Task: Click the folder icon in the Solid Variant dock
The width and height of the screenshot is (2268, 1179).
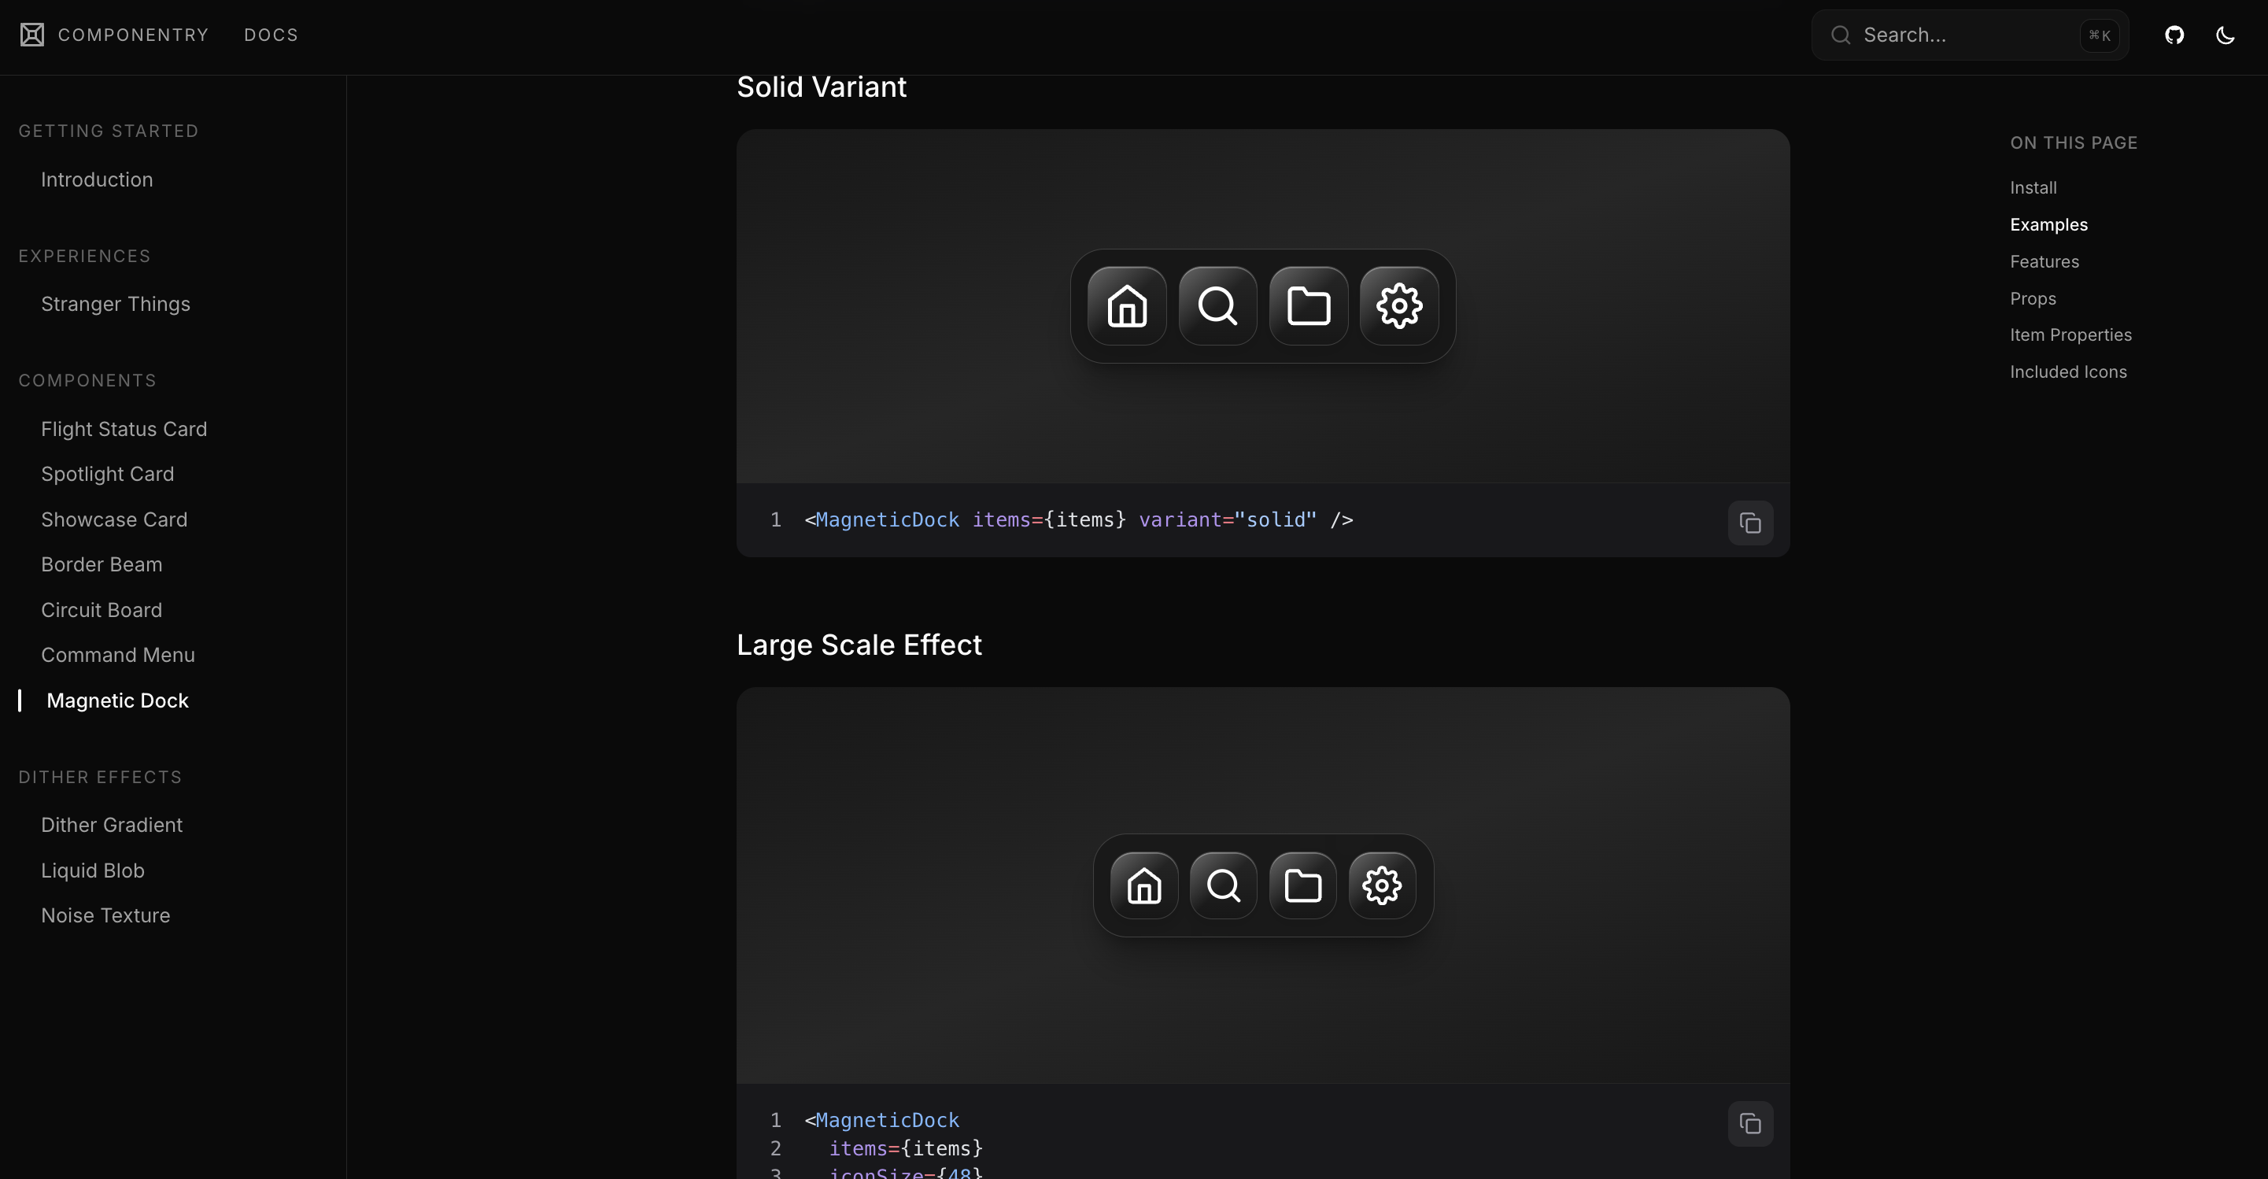Action: coord(1309,305)
